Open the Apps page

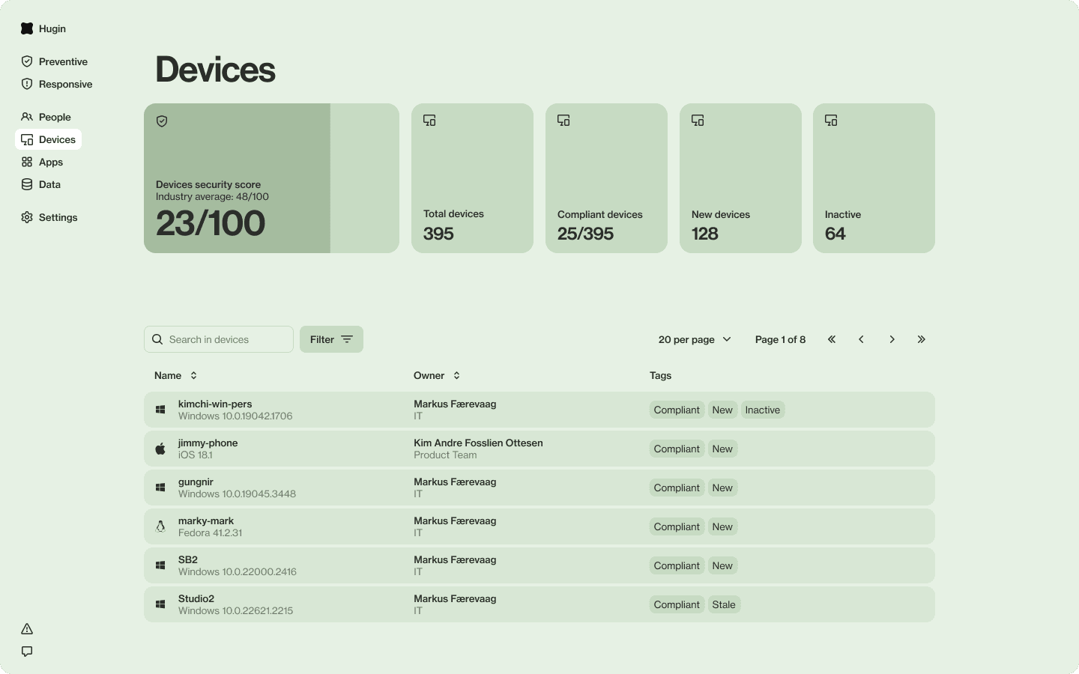[42, 162]
